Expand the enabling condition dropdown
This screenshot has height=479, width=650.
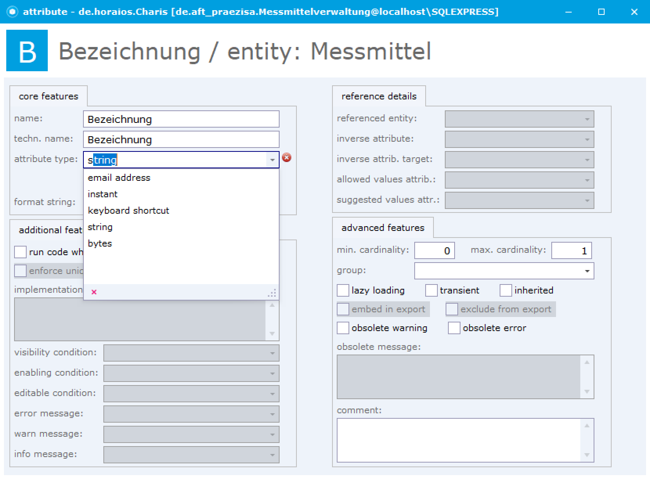272,373
